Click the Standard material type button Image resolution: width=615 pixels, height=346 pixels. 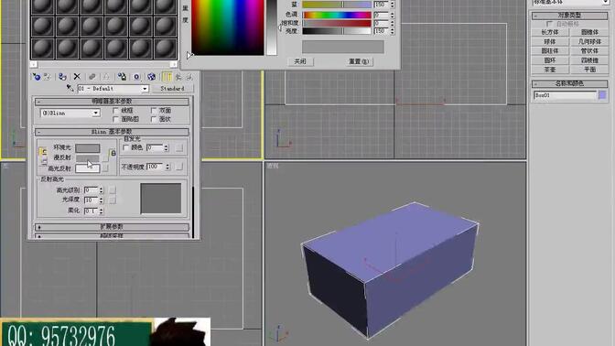[172, 89]
